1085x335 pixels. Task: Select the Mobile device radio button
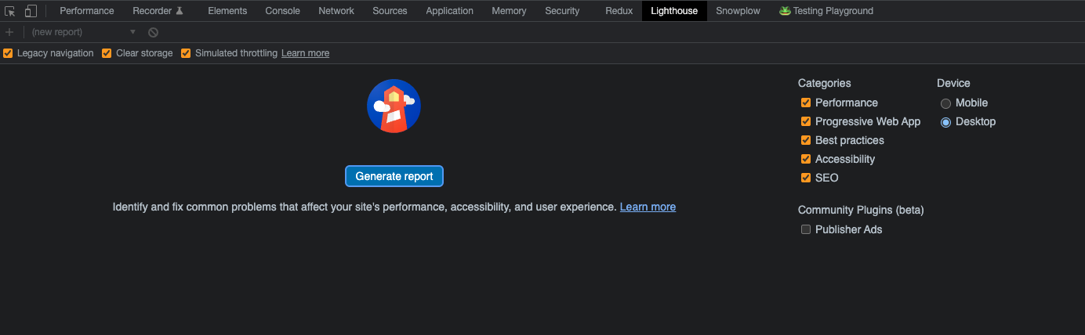[x=945, y=103]
